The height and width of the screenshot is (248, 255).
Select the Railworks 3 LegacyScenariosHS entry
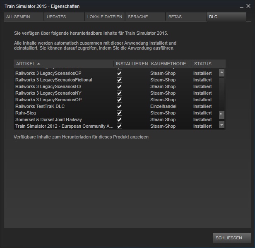(x=116, y=86)
